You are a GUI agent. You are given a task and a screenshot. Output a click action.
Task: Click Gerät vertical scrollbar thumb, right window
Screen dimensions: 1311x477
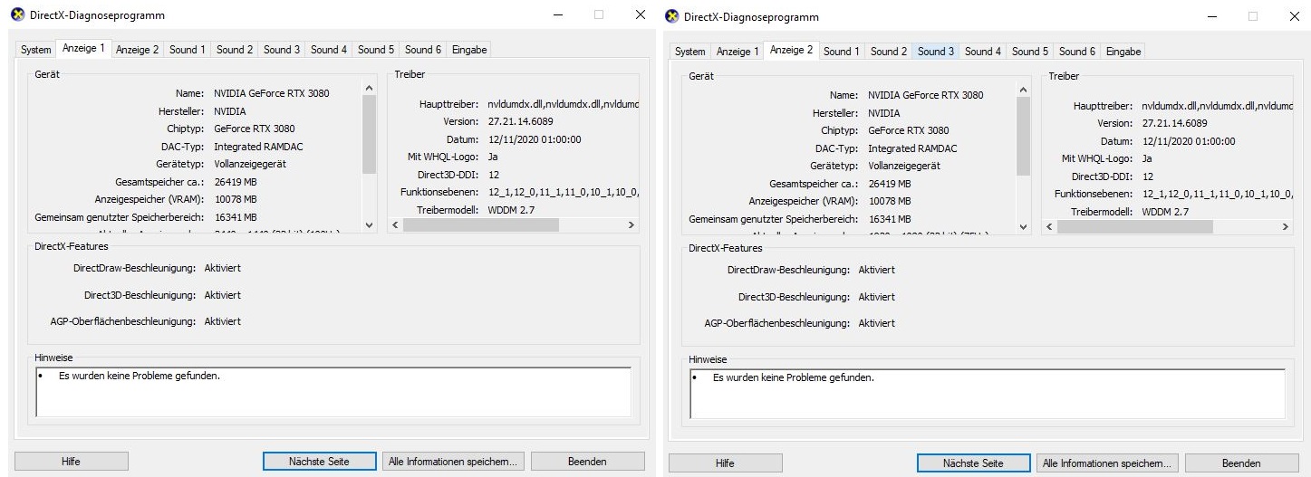(1023, 136)
